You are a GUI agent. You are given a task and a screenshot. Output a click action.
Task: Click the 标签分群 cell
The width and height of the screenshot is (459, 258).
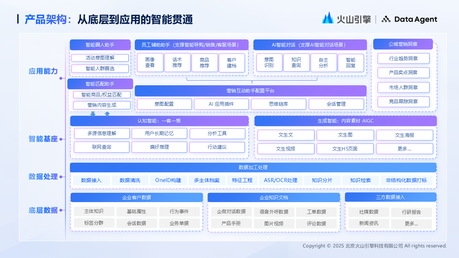[x=94, y=223]
